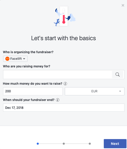Expand the EUR currency dropdown
The width and height of the screenshot is (127, 149).
click(x=95, y=91)
